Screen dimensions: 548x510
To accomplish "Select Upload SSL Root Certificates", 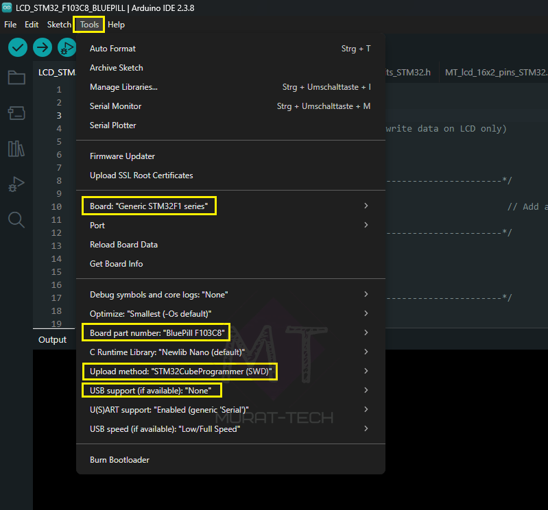I will pos(230,175).
